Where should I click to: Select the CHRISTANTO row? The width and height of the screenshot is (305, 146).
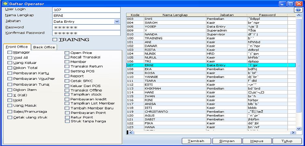click(x=211, y=112)
